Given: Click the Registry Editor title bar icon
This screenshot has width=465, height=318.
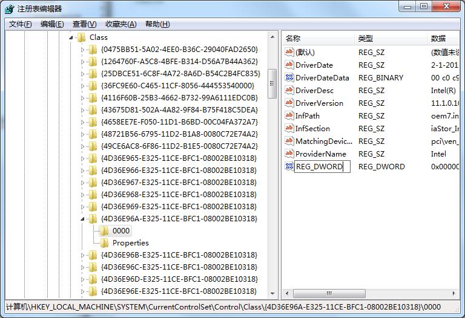Looking at the screenshot, I should pyautogui.click(x=10, y=8).
